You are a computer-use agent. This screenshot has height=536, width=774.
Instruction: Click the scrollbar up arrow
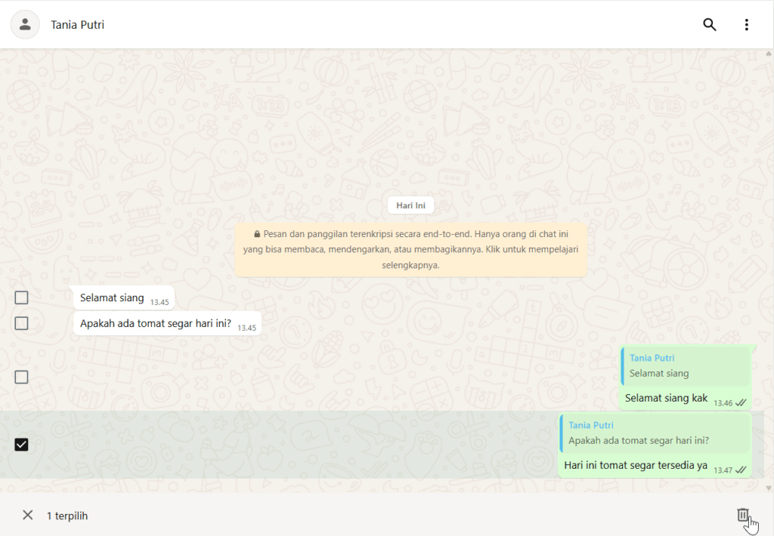pos(769,54)
